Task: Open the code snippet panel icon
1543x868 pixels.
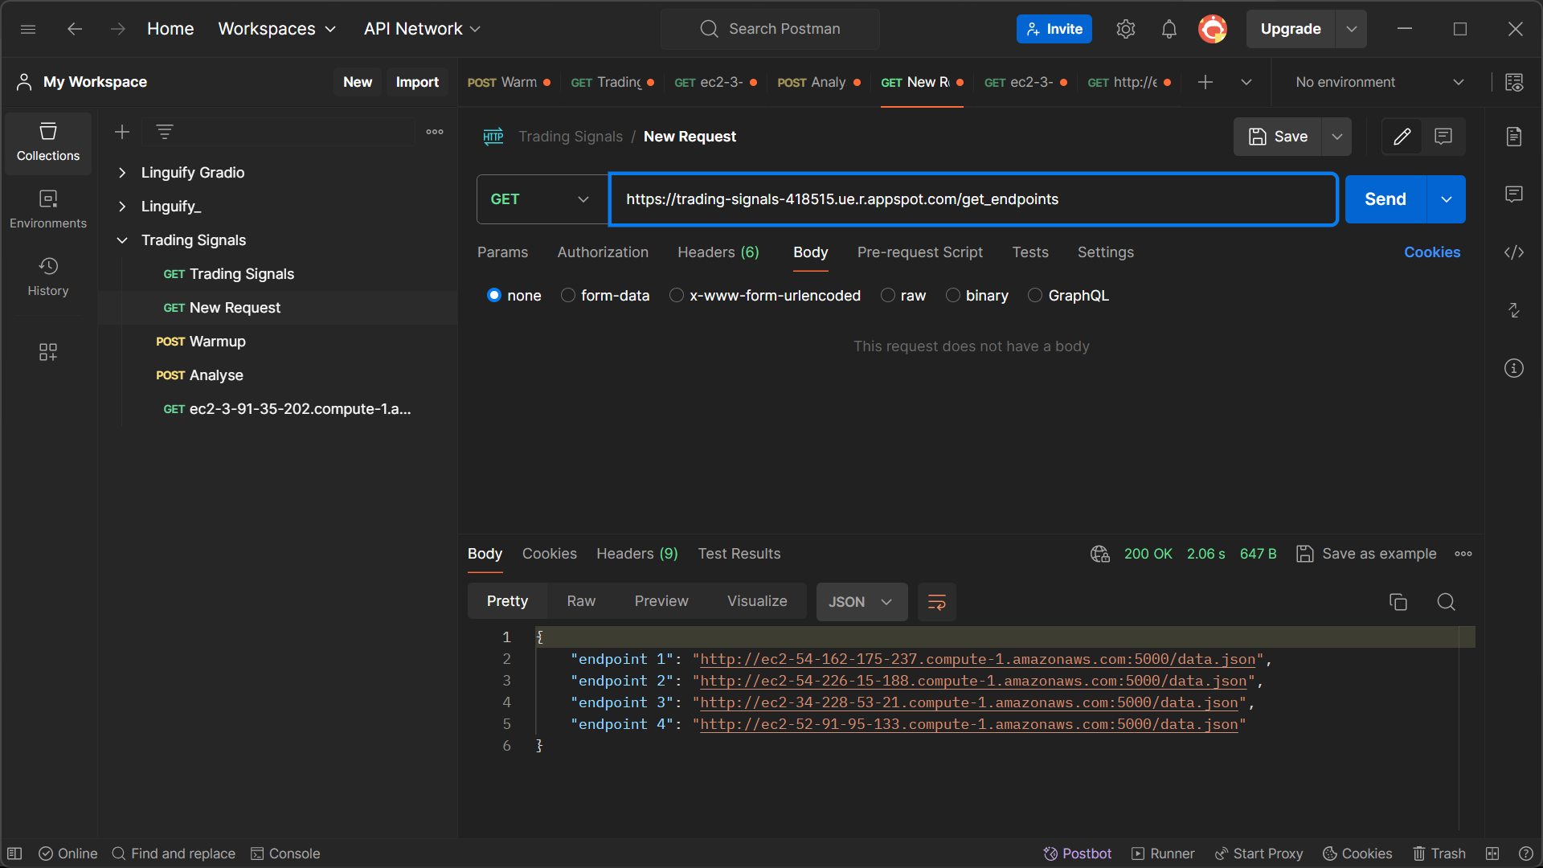Action: (x=1513, y=252)
